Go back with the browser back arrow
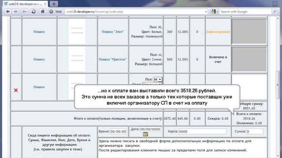This screenshot has height=158, width=282. (8, 12)
